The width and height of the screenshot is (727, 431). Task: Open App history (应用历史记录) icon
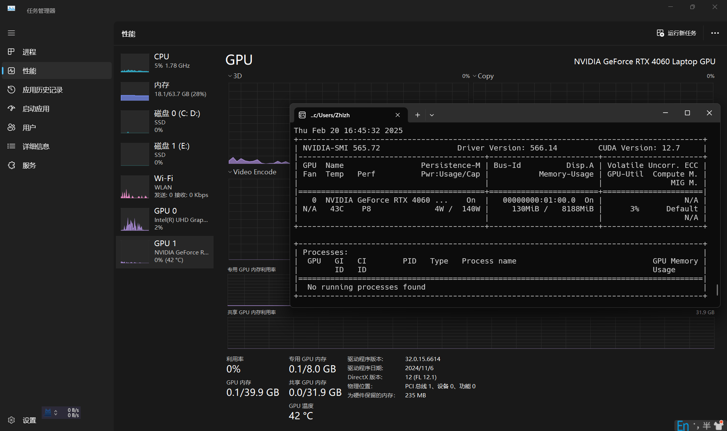click(x=11, y=90)
